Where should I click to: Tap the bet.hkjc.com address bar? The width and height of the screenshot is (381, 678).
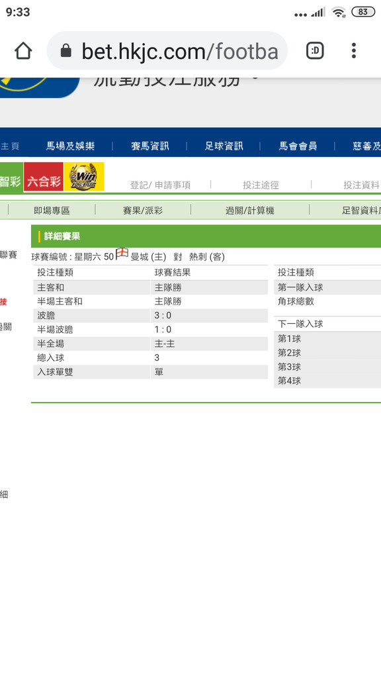point(167,51)
